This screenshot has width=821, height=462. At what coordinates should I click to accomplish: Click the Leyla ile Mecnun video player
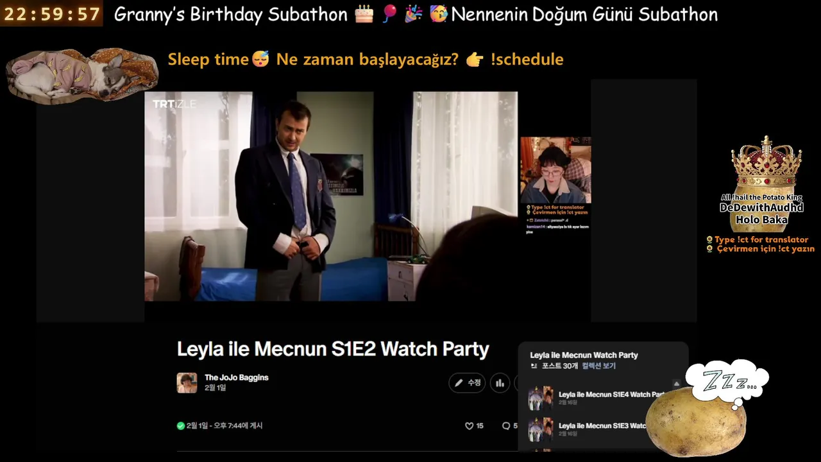(x=331, y=196)
